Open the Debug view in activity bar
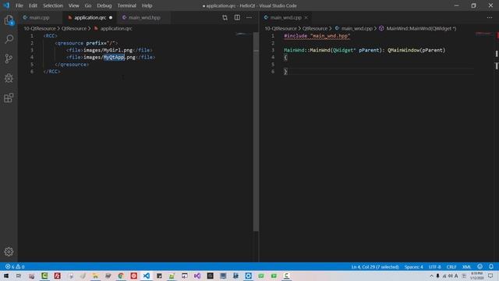 (9, 78)
